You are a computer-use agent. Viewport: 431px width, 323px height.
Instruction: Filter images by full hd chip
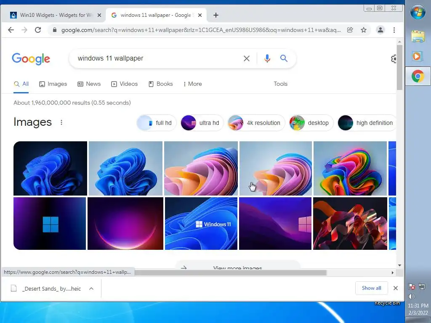click(x=157, y=123)
